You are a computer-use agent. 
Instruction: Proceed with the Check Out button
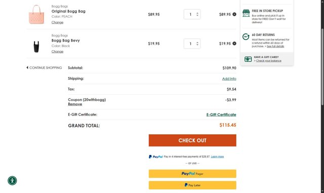click(192, 140)
